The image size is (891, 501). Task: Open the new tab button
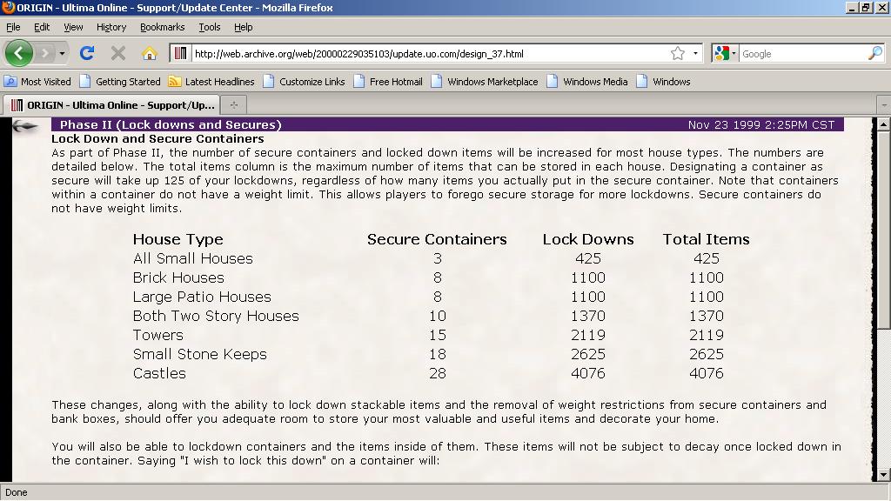(232, 104)
